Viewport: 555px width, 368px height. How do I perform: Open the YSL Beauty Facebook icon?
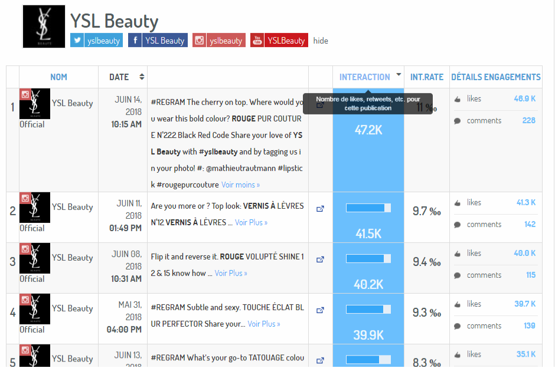point(135,40)
